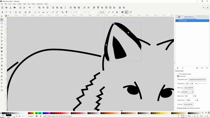210x118 pixels.
Task: Click the Join selected nodes icon
Action: point(16,12)
